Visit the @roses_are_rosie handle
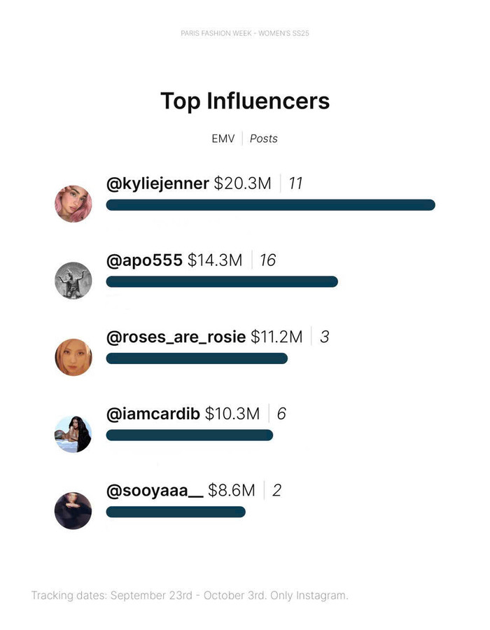This screenshot has width=490, height=630. [176, 337]
